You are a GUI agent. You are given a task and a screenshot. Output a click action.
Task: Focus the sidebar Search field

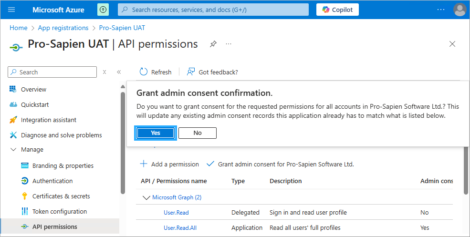tap(52, 72)
